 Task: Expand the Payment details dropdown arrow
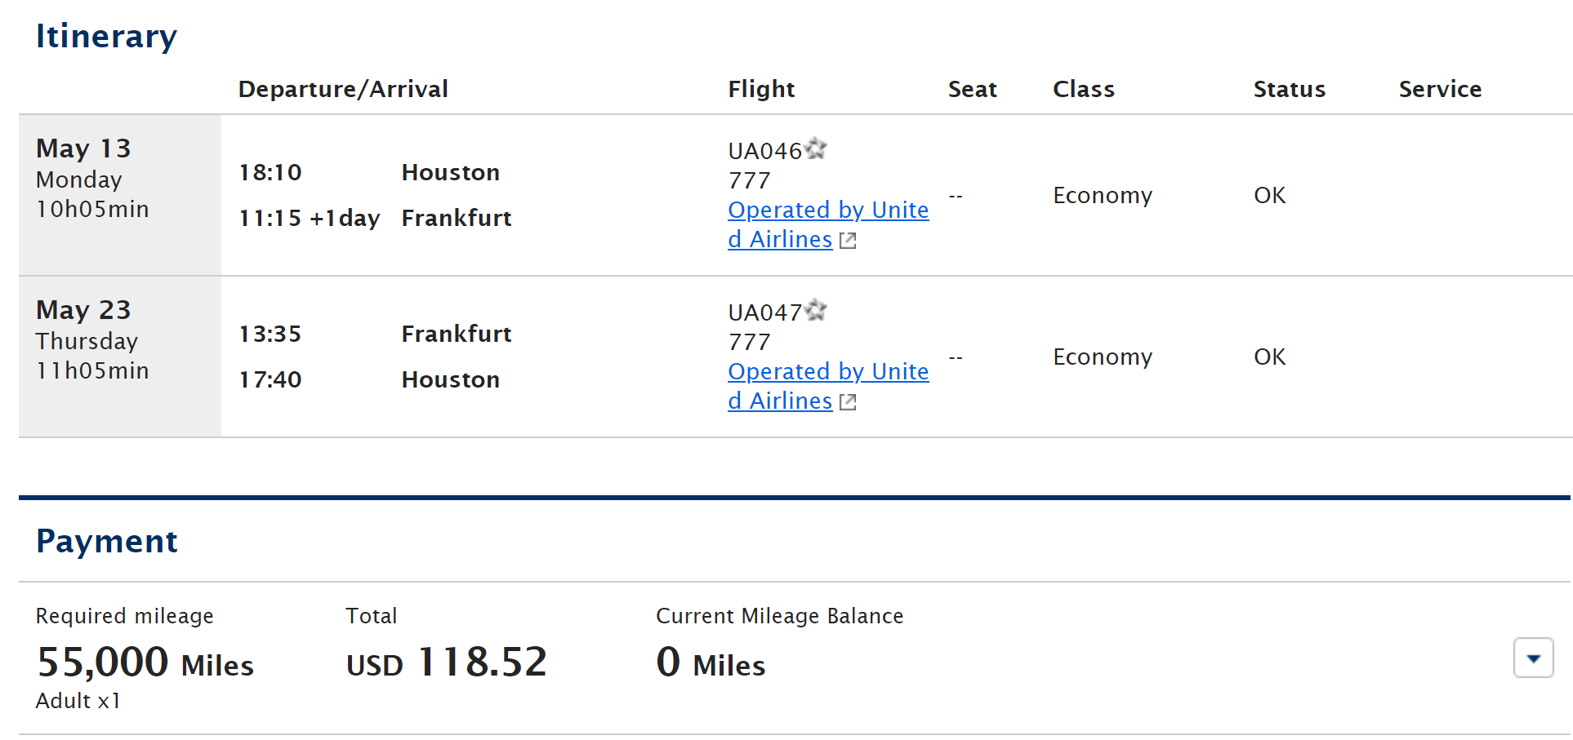[1533, 658]
